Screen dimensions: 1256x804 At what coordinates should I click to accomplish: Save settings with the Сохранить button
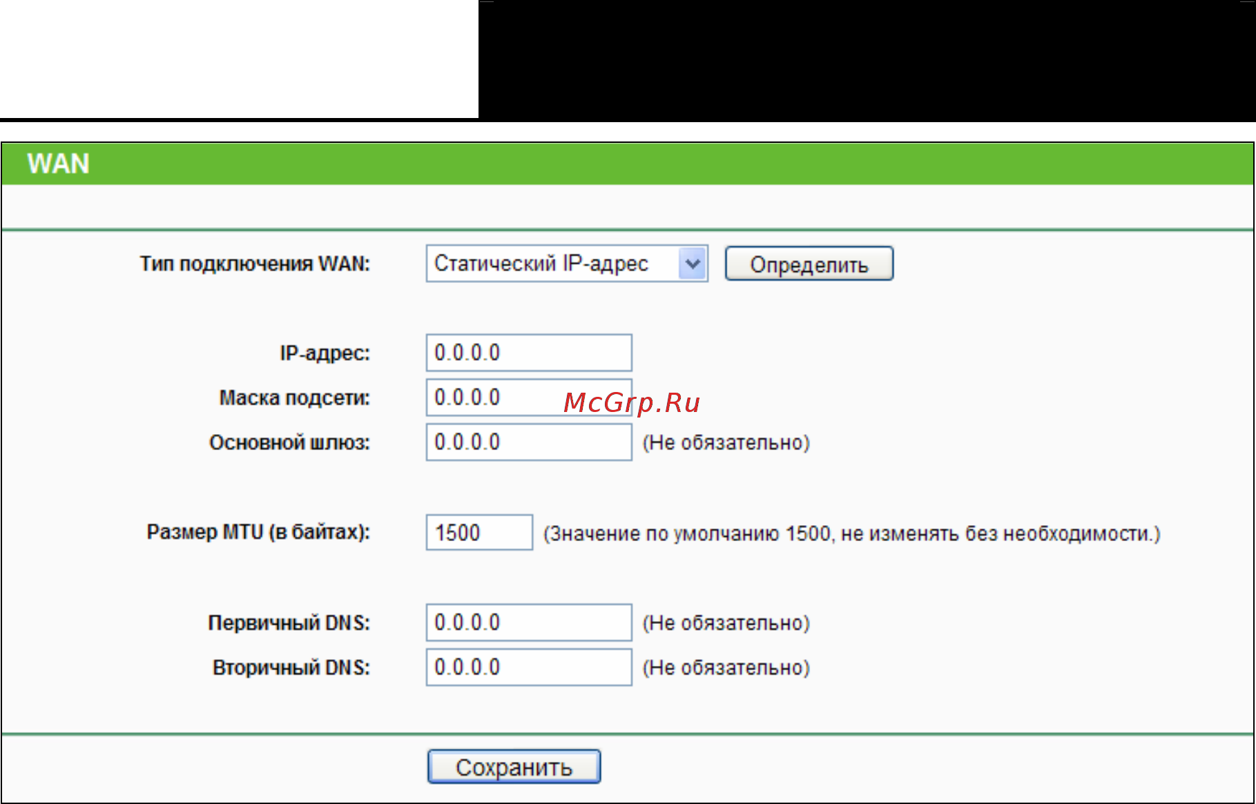tap(514, 767)
